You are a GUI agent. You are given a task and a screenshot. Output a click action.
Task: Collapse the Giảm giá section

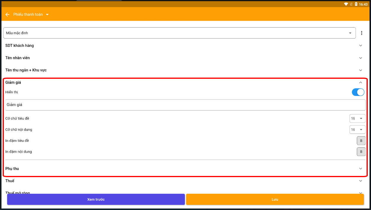(x=360, y=83)
